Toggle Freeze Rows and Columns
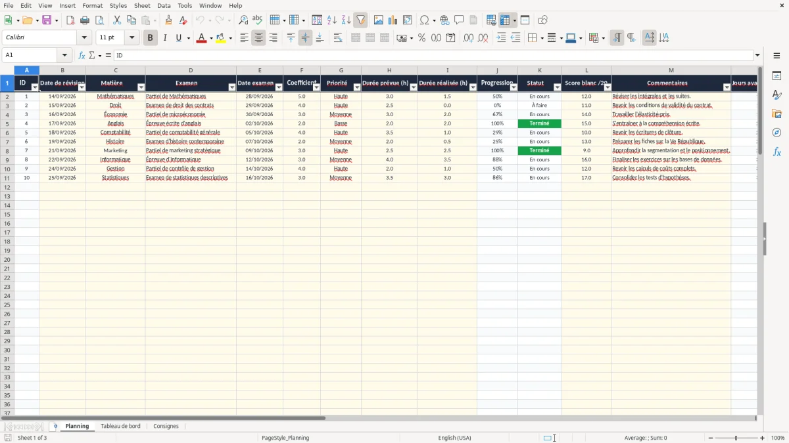This screenshot has height=443, width=789. click(505, 20)
